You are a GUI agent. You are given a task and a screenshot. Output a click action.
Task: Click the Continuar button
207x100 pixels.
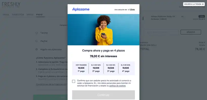point(103,95)
